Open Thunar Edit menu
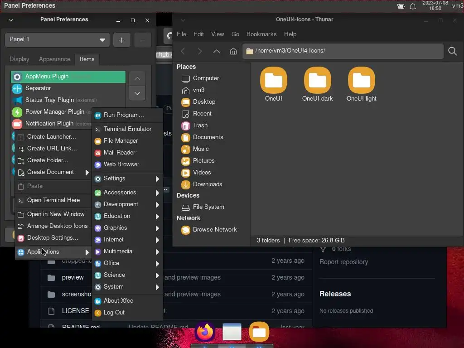 tap(198, 34)
